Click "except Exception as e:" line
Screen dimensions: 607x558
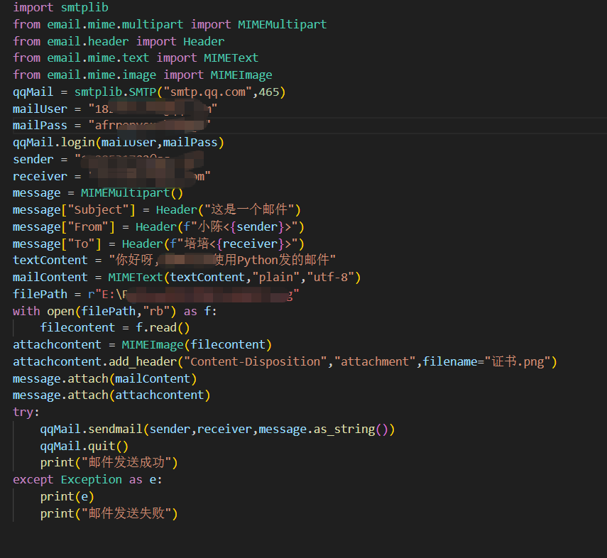click(87, 480)
